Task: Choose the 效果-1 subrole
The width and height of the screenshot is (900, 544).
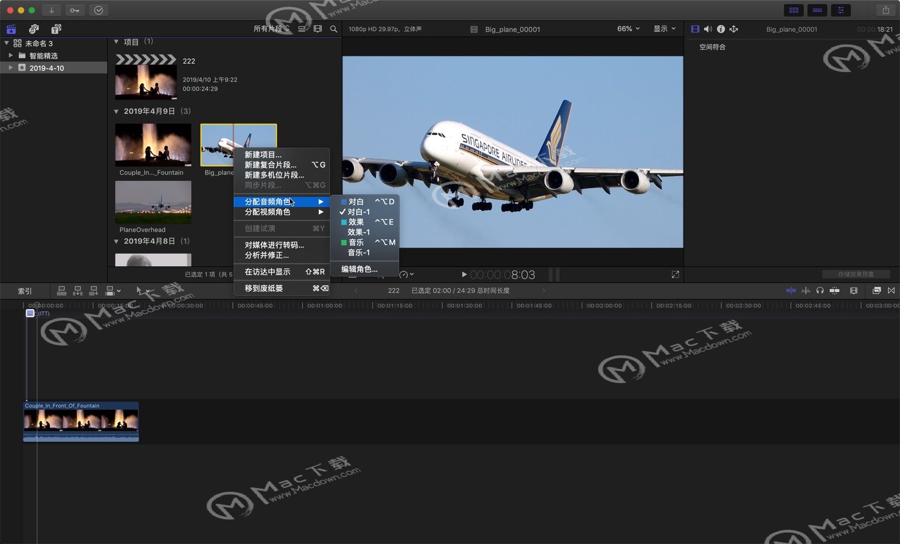Action: (x=365, y=232)
